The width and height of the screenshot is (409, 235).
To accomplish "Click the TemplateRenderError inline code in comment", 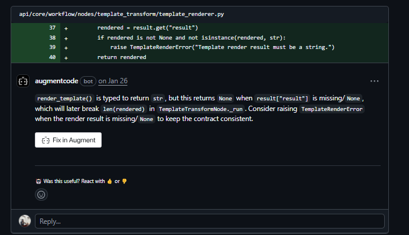I will pyautogui.click(x=332, y=109).
